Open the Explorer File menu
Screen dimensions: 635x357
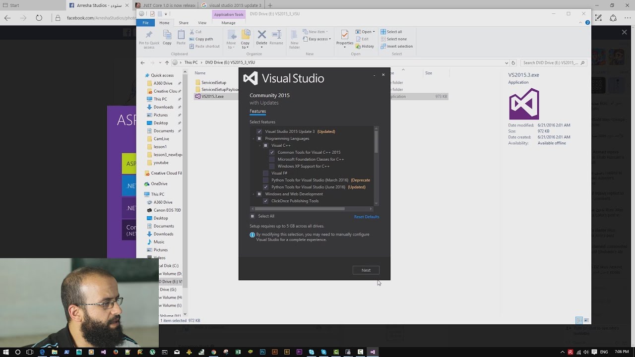coord(145,23)
